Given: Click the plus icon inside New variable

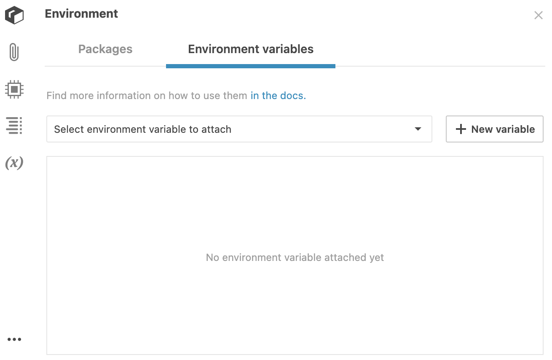Looking at the screenshot, I should [460, 129].
